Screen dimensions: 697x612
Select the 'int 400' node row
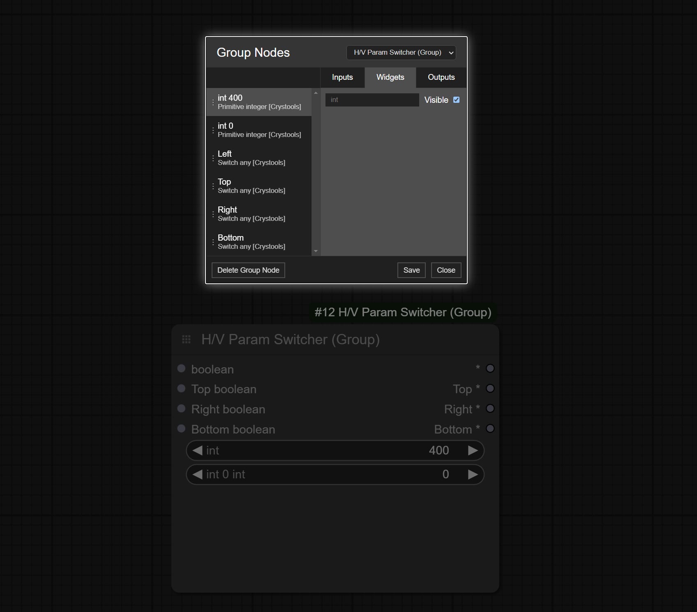[259, 102]
